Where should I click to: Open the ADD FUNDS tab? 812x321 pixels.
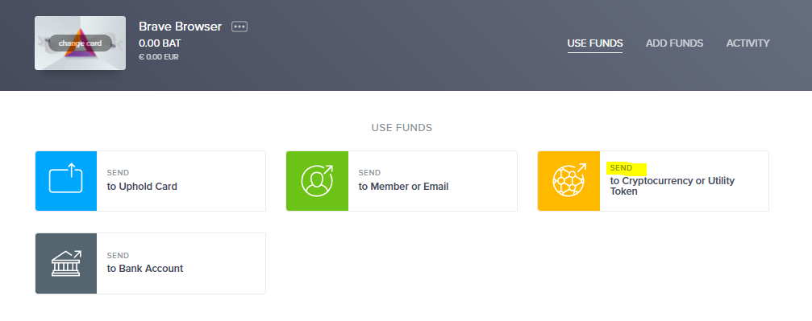click(674, 43)
